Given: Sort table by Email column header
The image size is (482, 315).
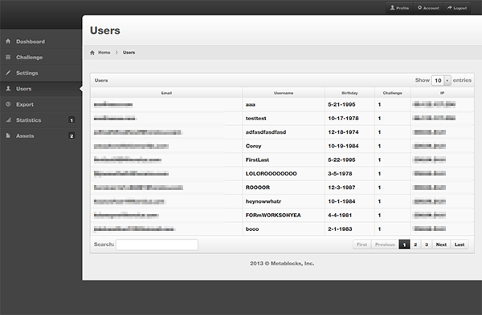Looking at the screenshot, I should pyautogui.click(x=166, y=93).
